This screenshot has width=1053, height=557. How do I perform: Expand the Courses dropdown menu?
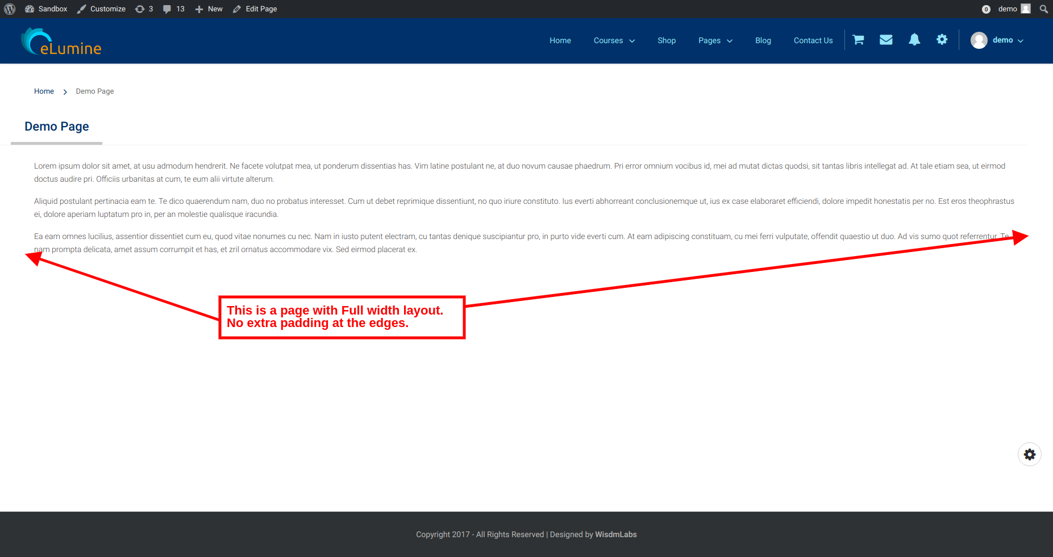(614, 40)
